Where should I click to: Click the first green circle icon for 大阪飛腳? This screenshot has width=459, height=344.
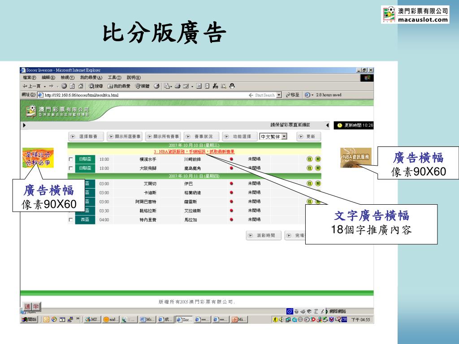pos(309,168)
